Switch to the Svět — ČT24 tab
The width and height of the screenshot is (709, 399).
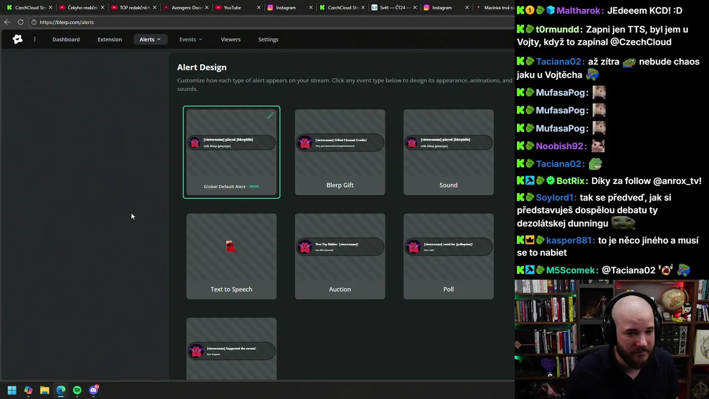(x=394, y=8)
